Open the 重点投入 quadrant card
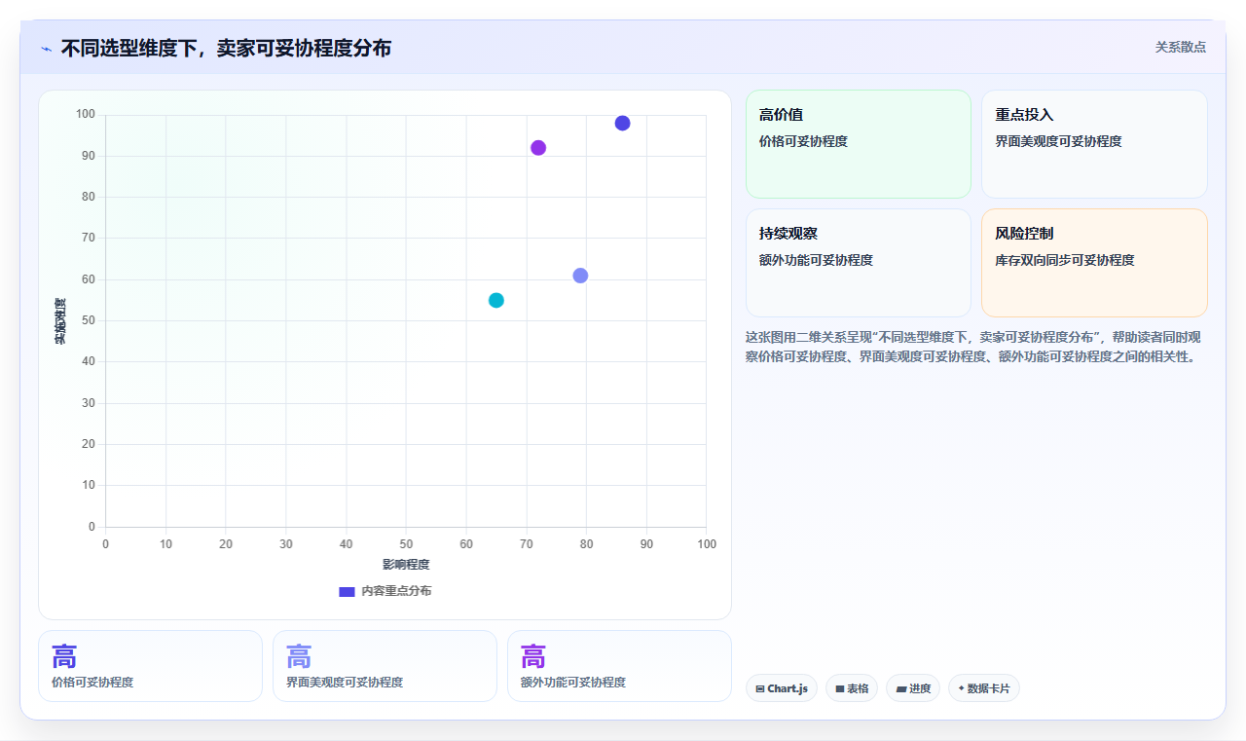This screenshot has width=1246, height=741. pos(1094,144)
